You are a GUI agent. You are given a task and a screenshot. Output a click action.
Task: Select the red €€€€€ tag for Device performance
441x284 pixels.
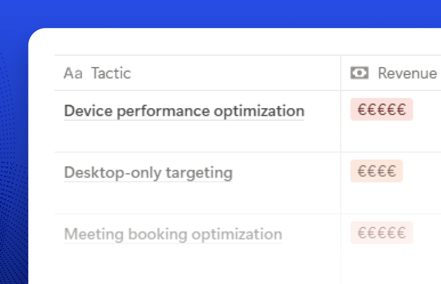382,109
